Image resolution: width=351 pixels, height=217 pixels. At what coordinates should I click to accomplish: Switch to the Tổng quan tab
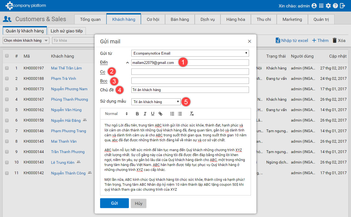[90, 19]
